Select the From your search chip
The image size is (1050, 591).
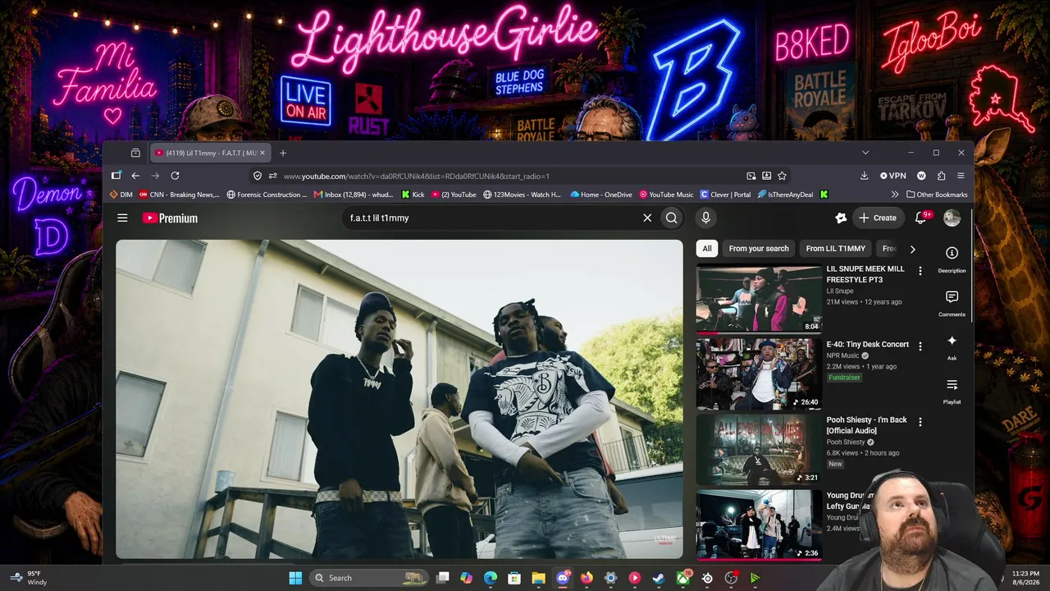(759, 249)
